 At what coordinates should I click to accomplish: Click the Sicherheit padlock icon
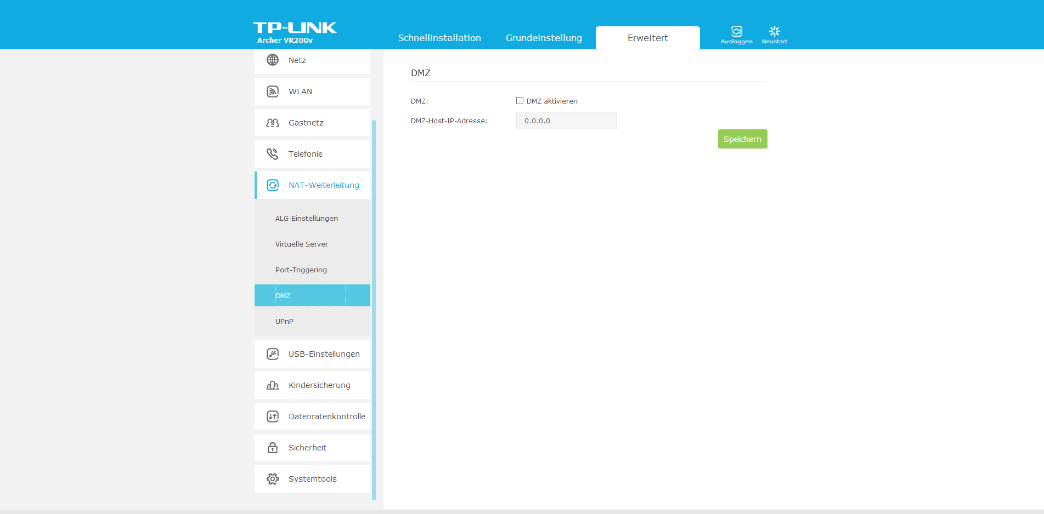pos(272,448)
